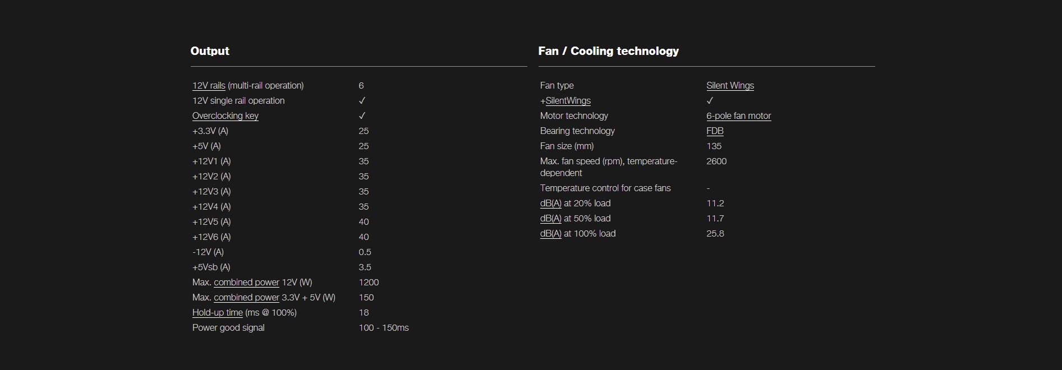Select the Output section heading
1062x370 pixels.
210,51
